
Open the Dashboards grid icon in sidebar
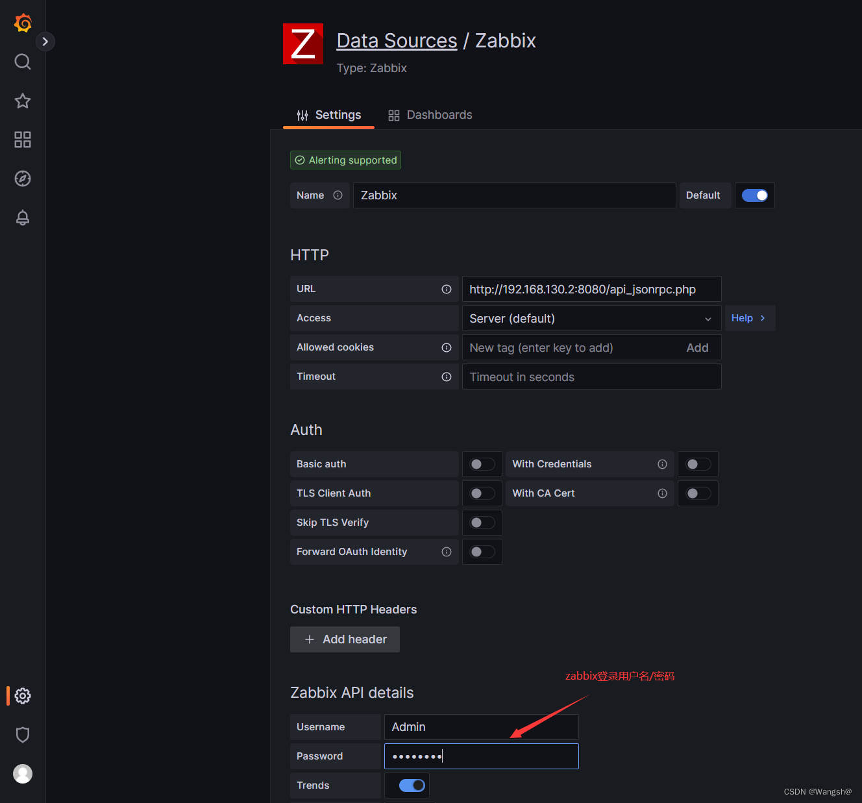pyautogui.click(x=23, y=140)
